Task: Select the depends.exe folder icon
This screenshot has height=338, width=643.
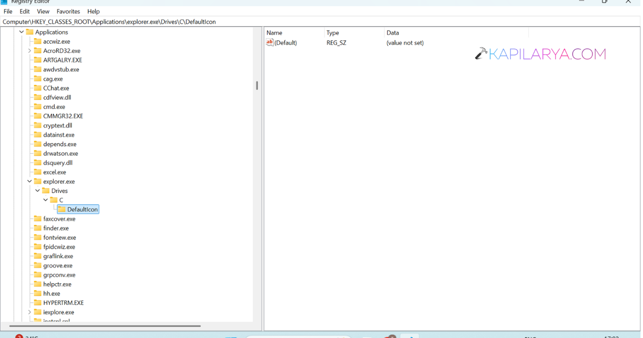Action: point(38,144)
